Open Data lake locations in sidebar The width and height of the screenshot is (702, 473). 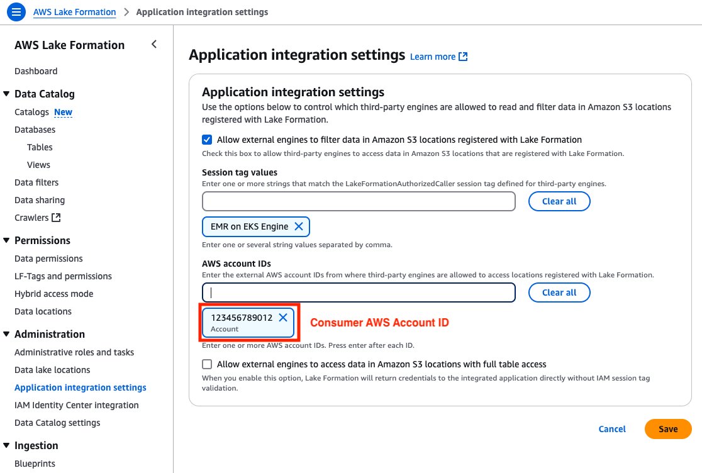(x=52, y=370)
